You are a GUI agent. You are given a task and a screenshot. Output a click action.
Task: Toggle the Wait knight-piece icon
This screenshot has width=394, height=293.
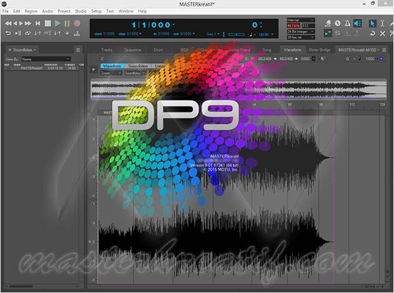(x=328, y=24)
